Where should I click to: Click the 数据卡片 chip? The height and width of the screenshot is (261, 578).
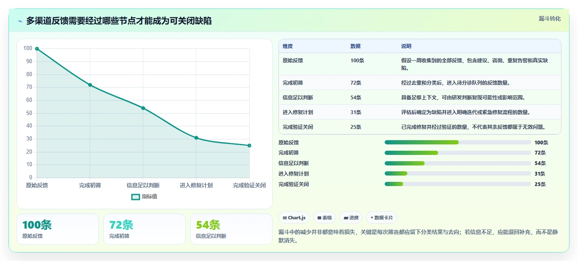coord(382,218)
